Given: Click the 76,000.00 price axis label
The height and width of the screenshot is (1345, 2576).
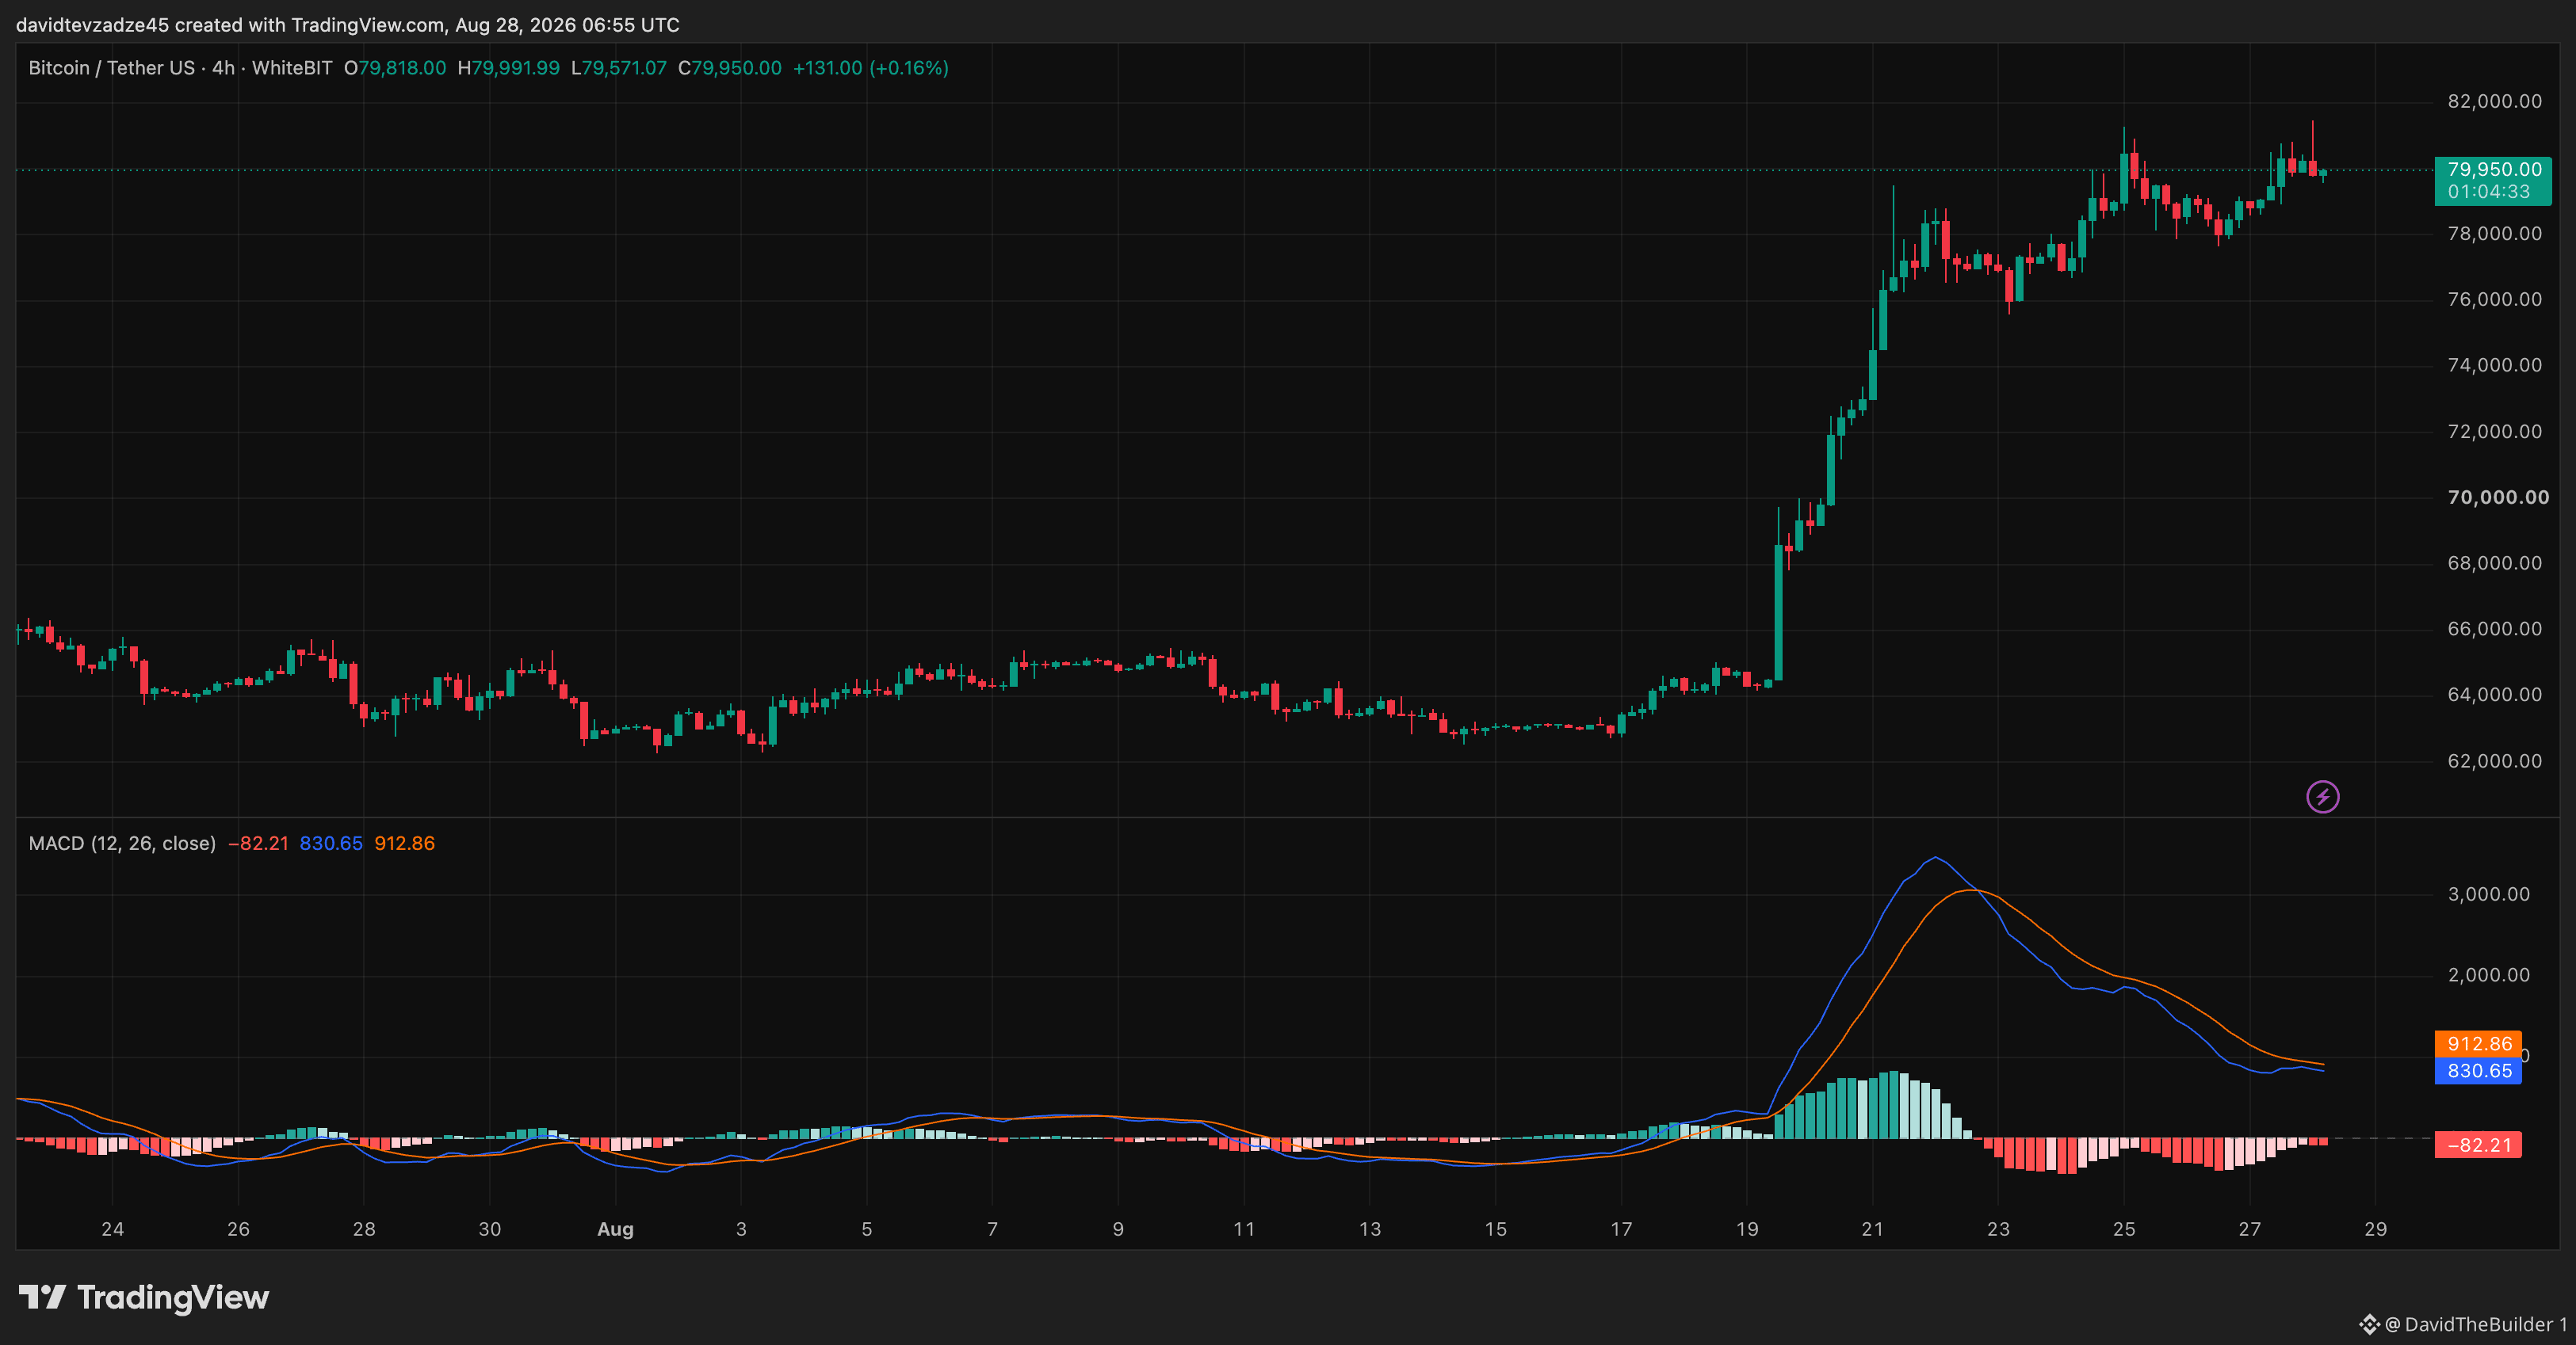Looking at the screenshot, I should coord(2494,299).
